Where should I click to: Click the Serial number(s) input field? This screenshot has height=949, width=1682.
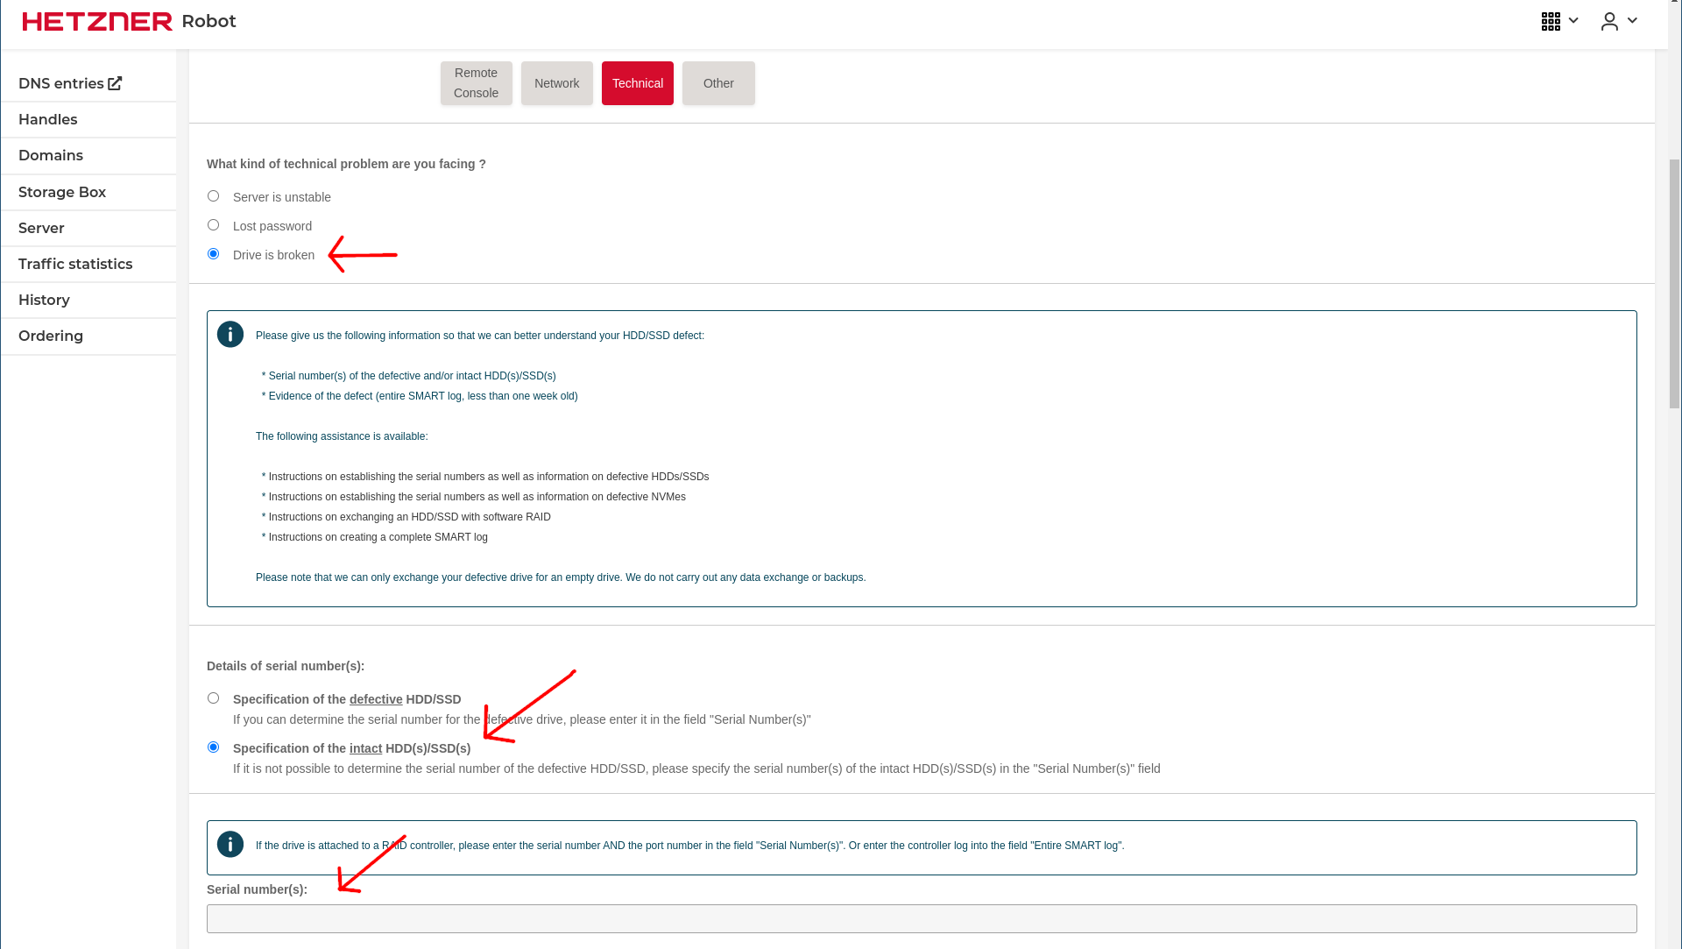pos(922,918)
